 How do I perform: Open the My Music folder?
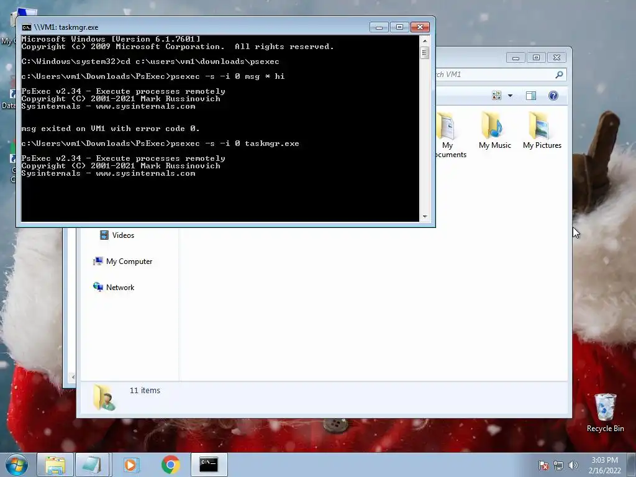pyautogui.click(x=494, y=130)
